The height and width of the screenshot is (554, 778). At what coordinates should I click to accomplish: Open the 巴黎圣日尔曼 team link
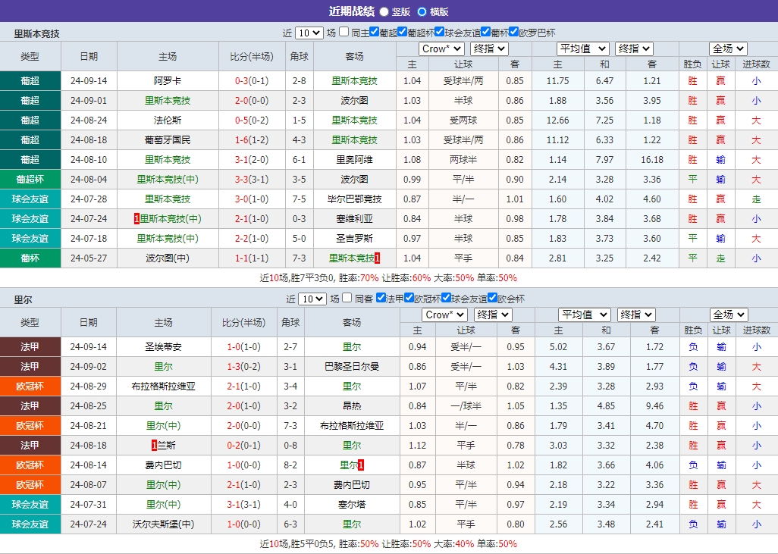pyautogui.click(x=353, y=367)
